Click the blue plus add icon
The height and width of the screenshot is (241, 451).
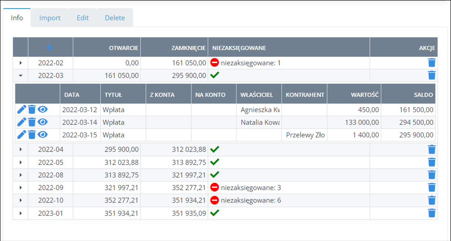[x=50, y=48]
